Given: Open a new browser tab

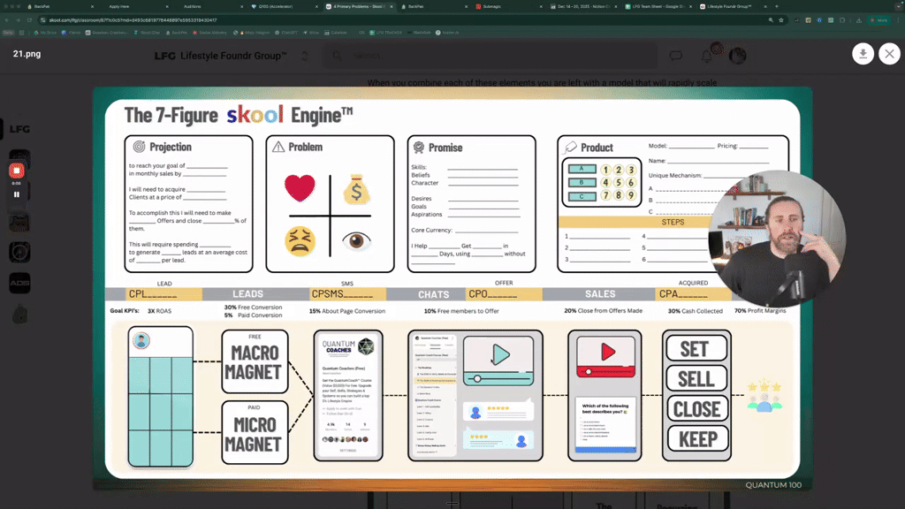Looking at the screenshot, I should pyautogui.click(x=777, y=6).
